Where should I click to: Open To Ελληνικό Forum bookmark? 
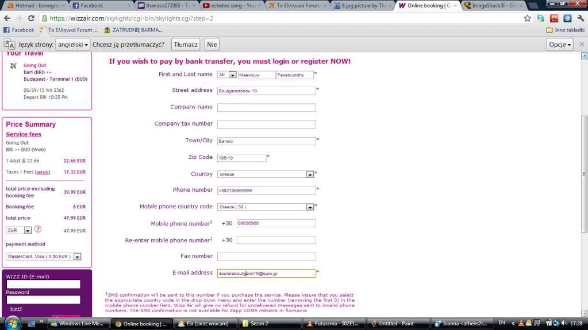68,30
